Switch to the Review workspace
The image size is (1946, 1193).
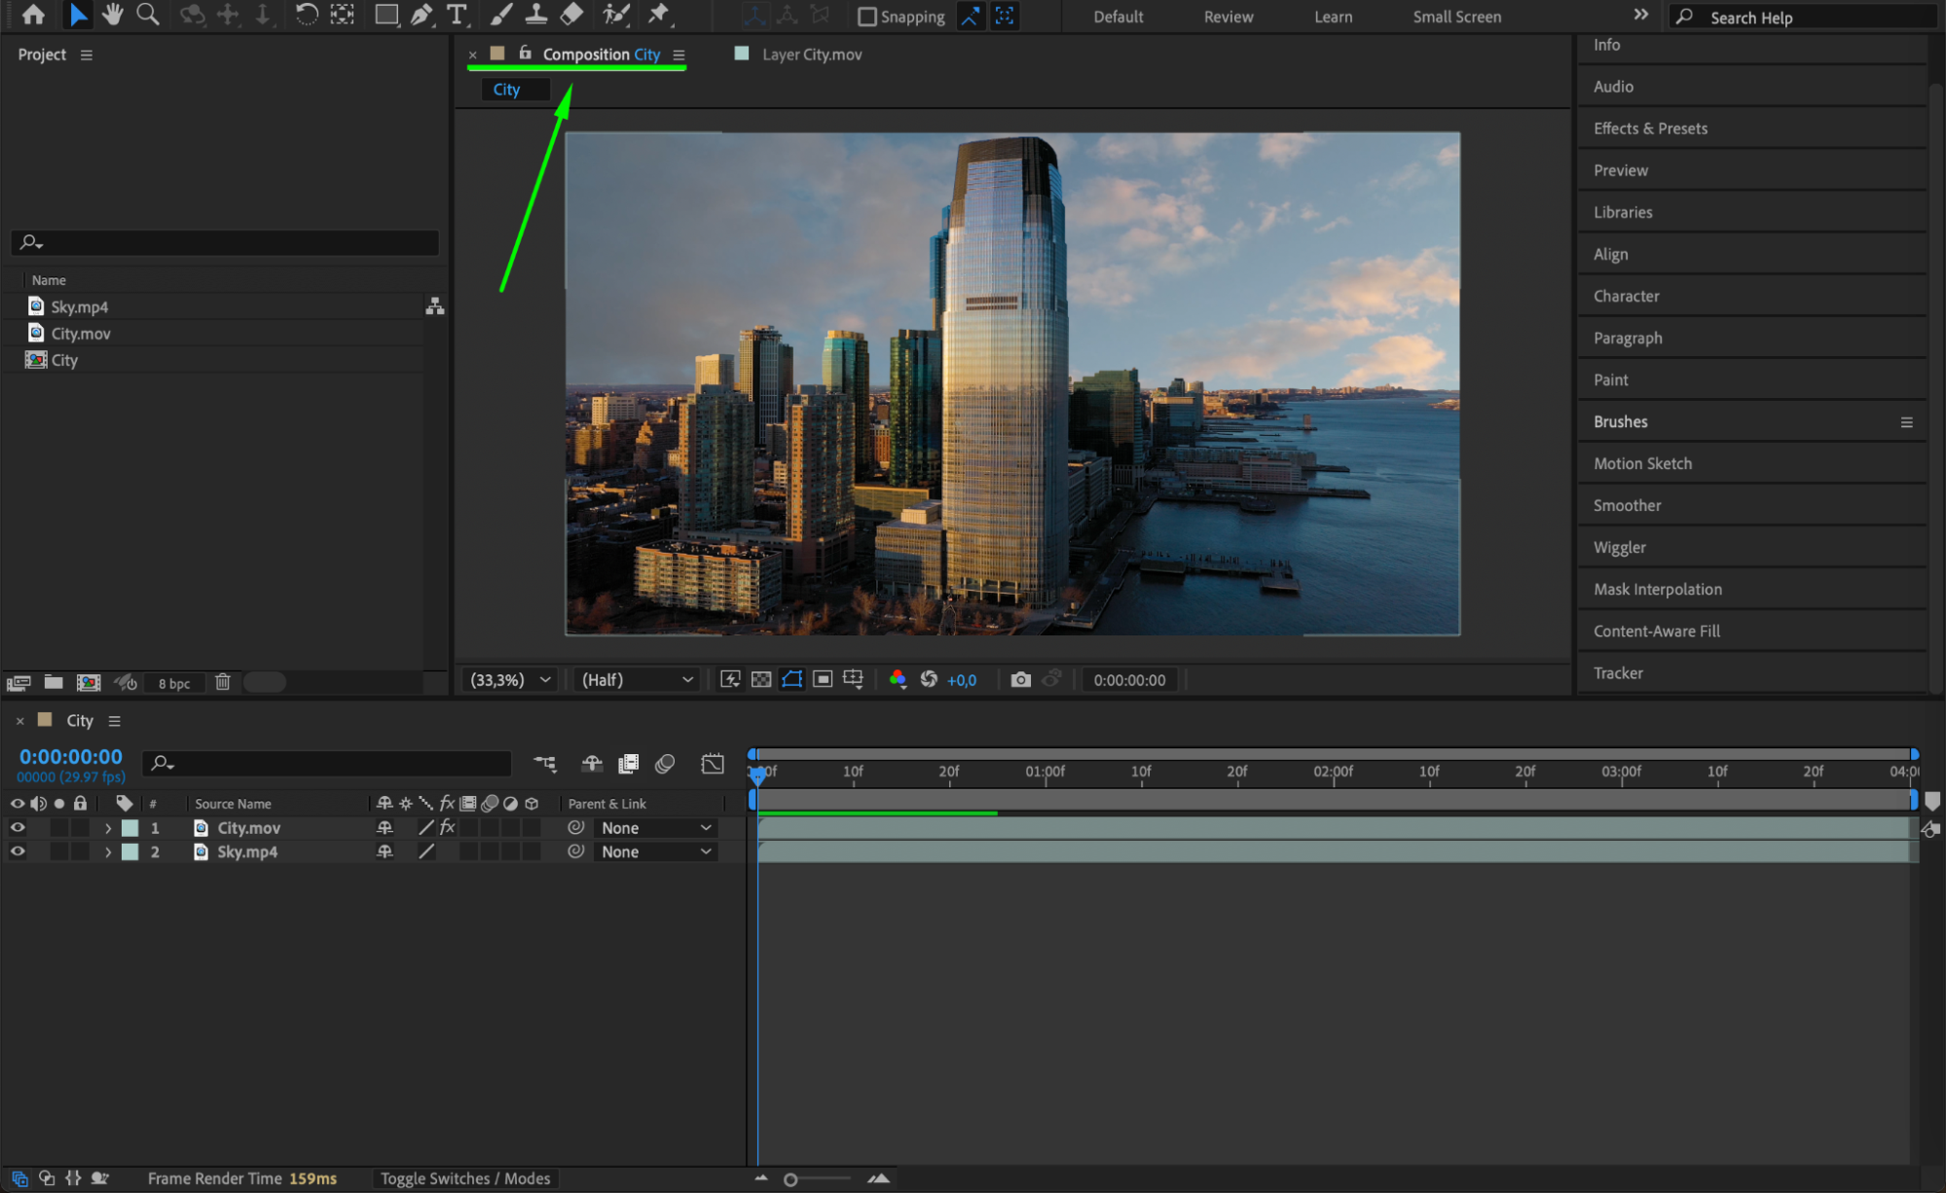coord(1228,17)
